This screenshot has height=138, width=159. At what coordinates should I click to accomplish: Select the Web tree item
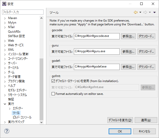tap(11, 41)
